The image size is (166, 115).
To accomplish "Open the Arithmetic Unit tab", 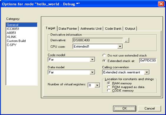I will coord(91,29).
